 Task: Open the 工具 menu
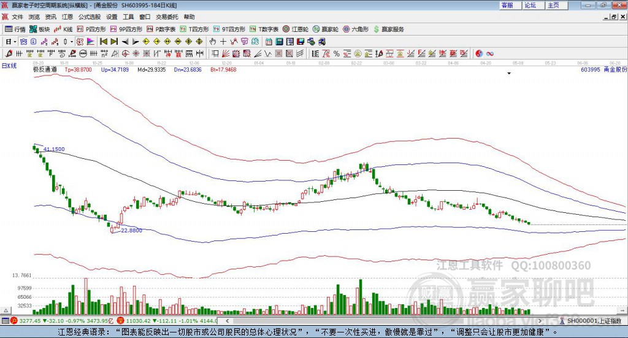tap(128, 17)
